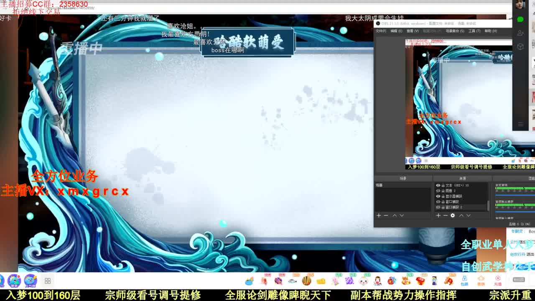This screenshot has width=535, height=301.
Task: Send the round wooden drum gift
Action: pyautogui.click(x=306, y=281)
